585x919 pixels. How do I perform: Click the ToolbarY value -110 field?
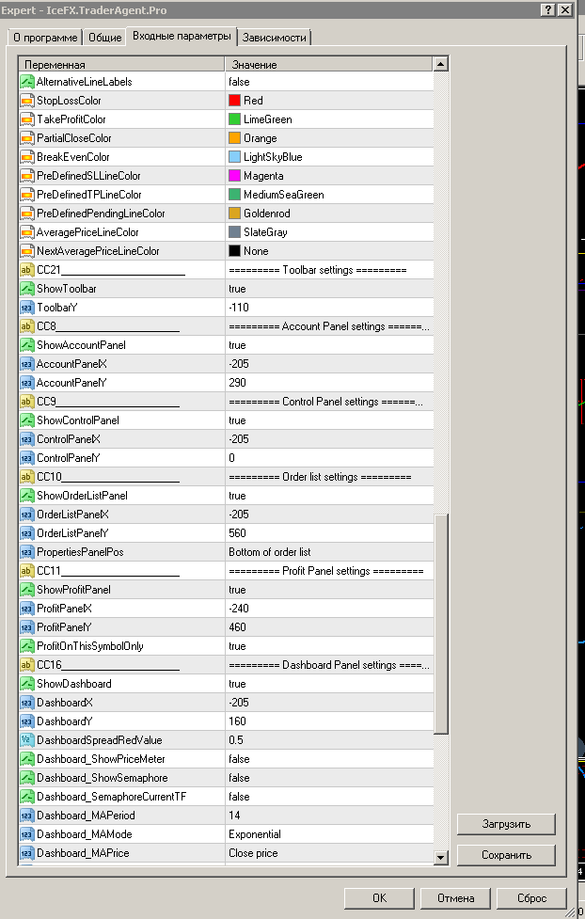pos(329,307)
